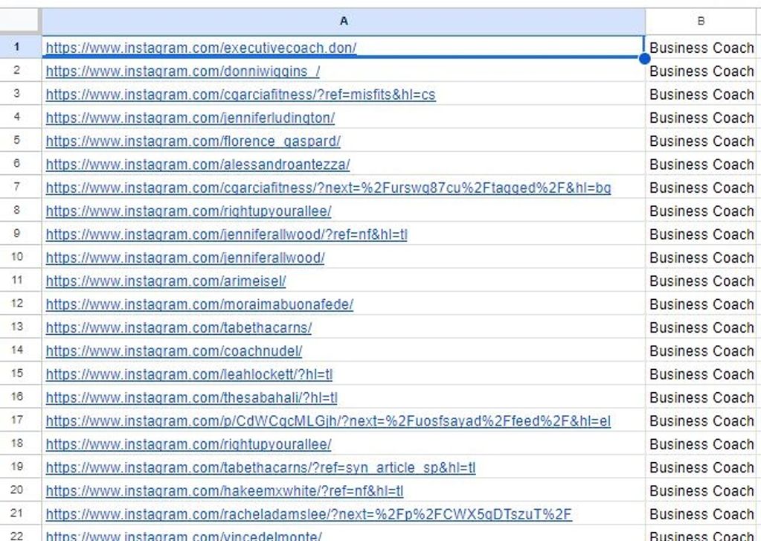Open the executivecoach.don Instagram link
The image size is (761, 541).
coord(201,48)
